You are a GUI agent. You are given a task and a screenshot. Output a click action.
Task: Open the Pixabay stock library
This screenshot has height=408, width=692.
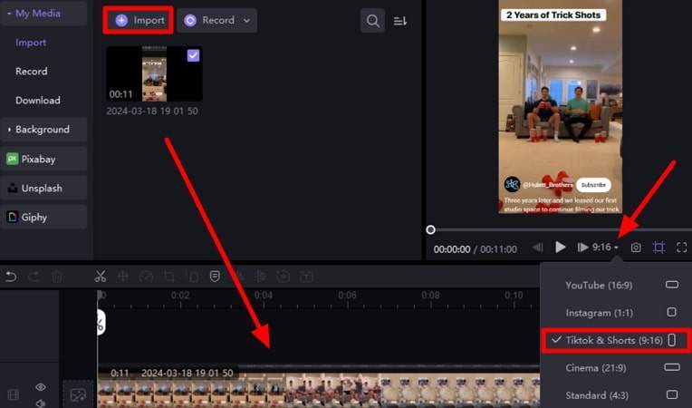point(43,159)
